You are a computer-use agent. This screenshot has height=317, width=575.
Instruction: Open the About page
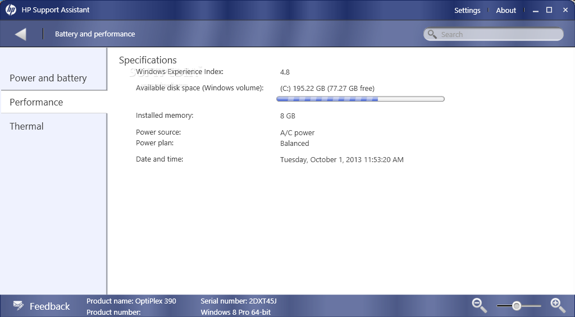pyautogui.click(x=506, y=10)
